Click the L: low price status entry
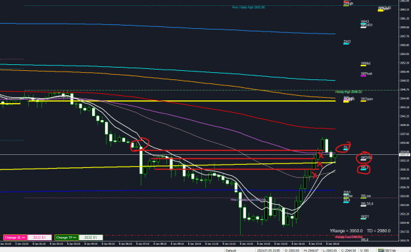Viewport: 411px width, 252px height. pos(329,251)
